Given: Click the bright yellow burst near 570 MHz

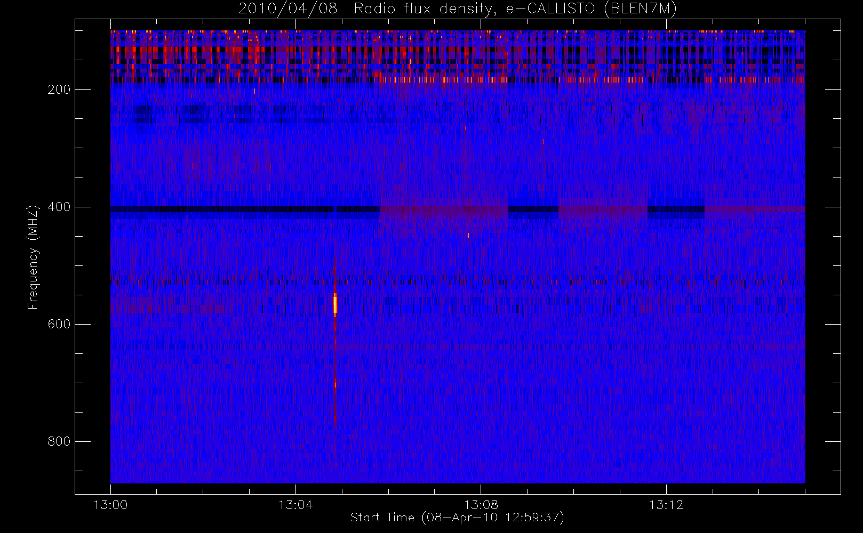Looking at the screenshot, I should click(x=335, y=304).
